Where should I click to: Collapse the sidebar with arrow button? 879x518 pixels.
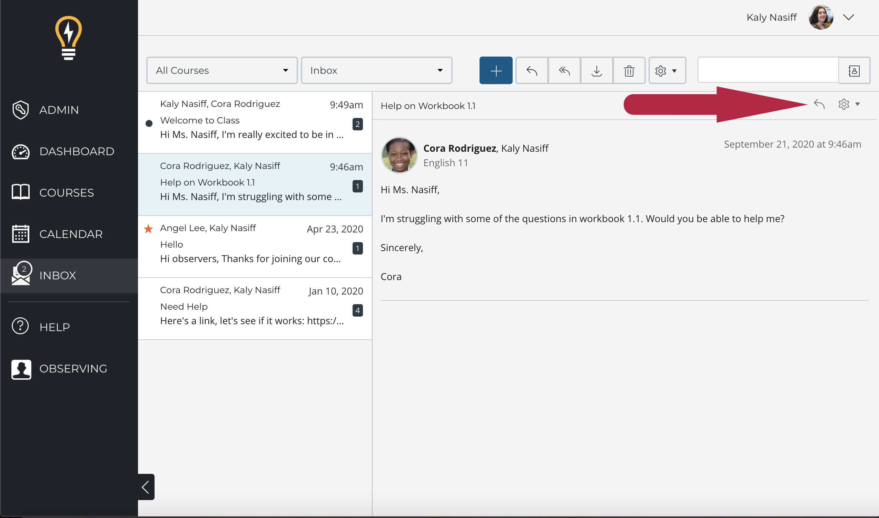[x=146, y=487]
